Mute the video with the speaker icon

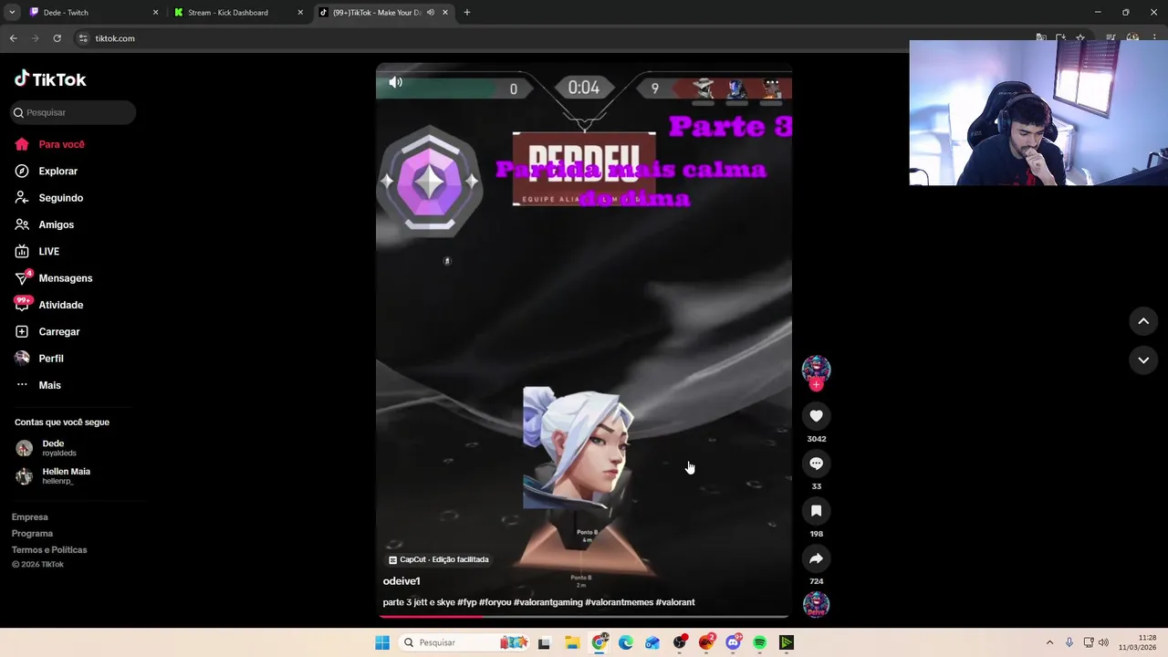pos(395,82)
